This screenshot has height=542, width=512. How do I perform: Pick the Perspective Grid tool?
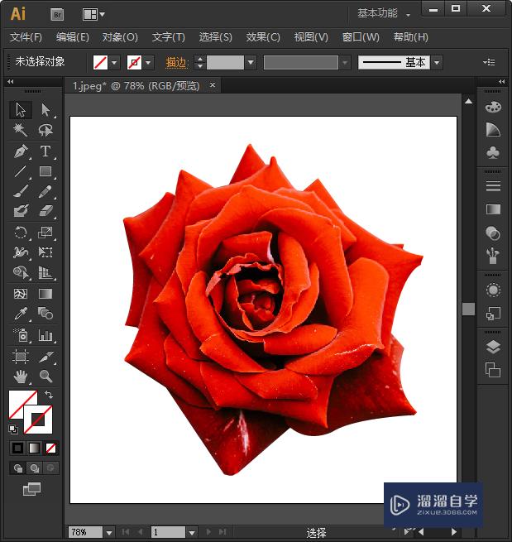click(45, 272)
